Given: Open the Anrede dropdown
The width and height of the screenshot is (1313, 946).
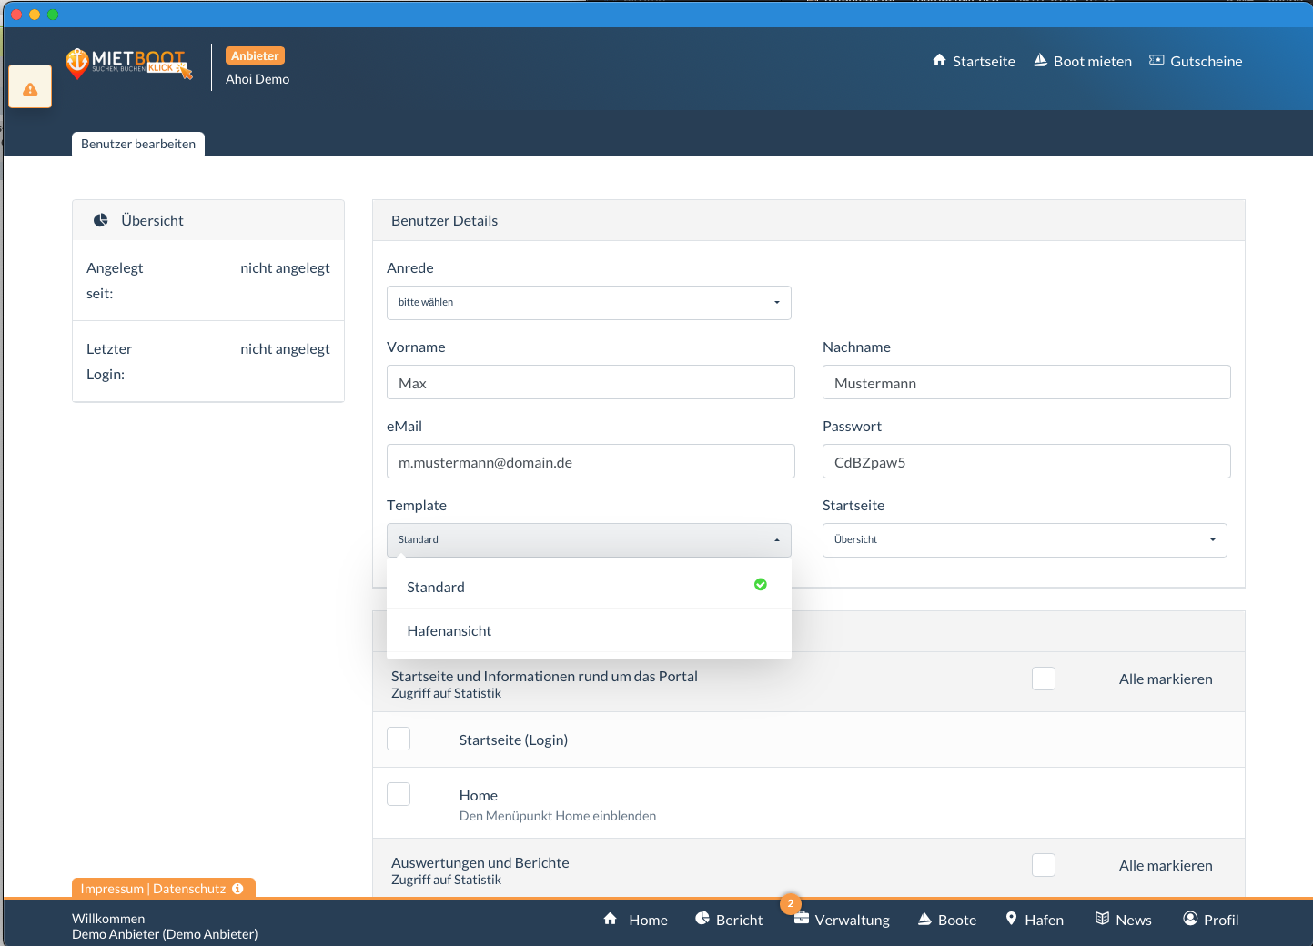Looking at the screenshot, I should click(589, 303).
